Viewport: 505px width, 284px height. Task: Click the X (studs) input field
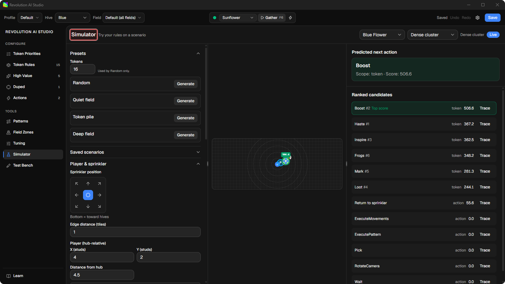(x=102, y=257)
